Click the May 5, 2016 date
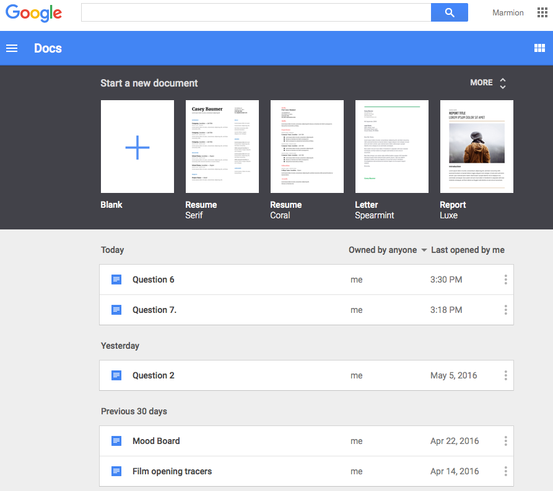Viewport: 553px width, 491px height. pyautogui.click(x=453, y=375)
